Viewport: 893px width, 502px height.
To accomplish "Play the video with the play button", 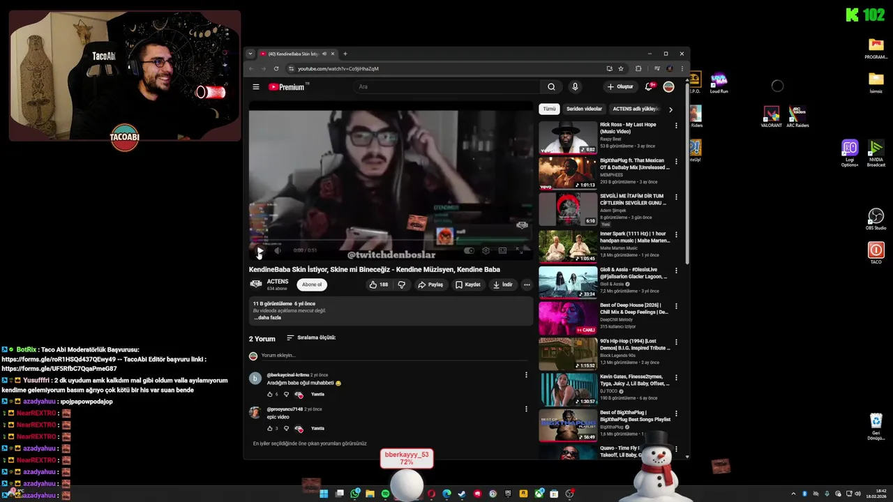I will click(x=260, y=250).
